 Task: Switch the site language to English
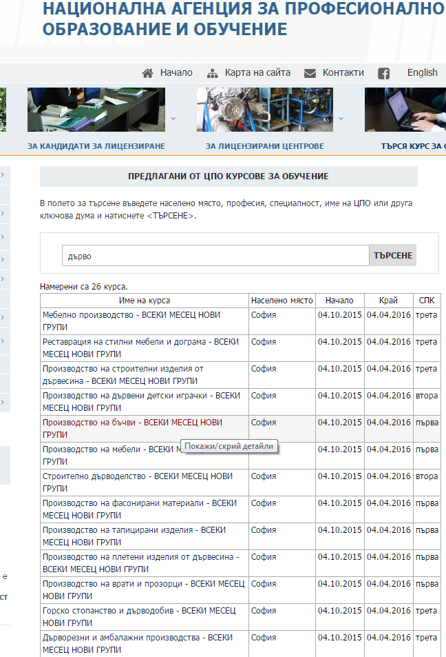422,72
